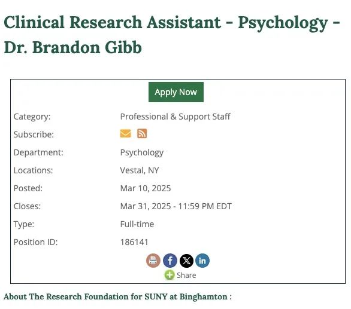The height and width of the screenshot is (309, 351).
Task: Click the Subscribe label
Action: (34, 134)
